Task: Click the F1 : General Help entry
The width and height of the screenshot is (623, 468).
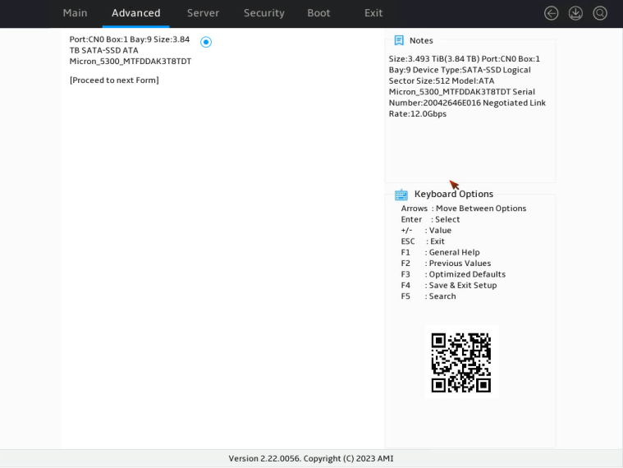Action: (x=440, y=252)
